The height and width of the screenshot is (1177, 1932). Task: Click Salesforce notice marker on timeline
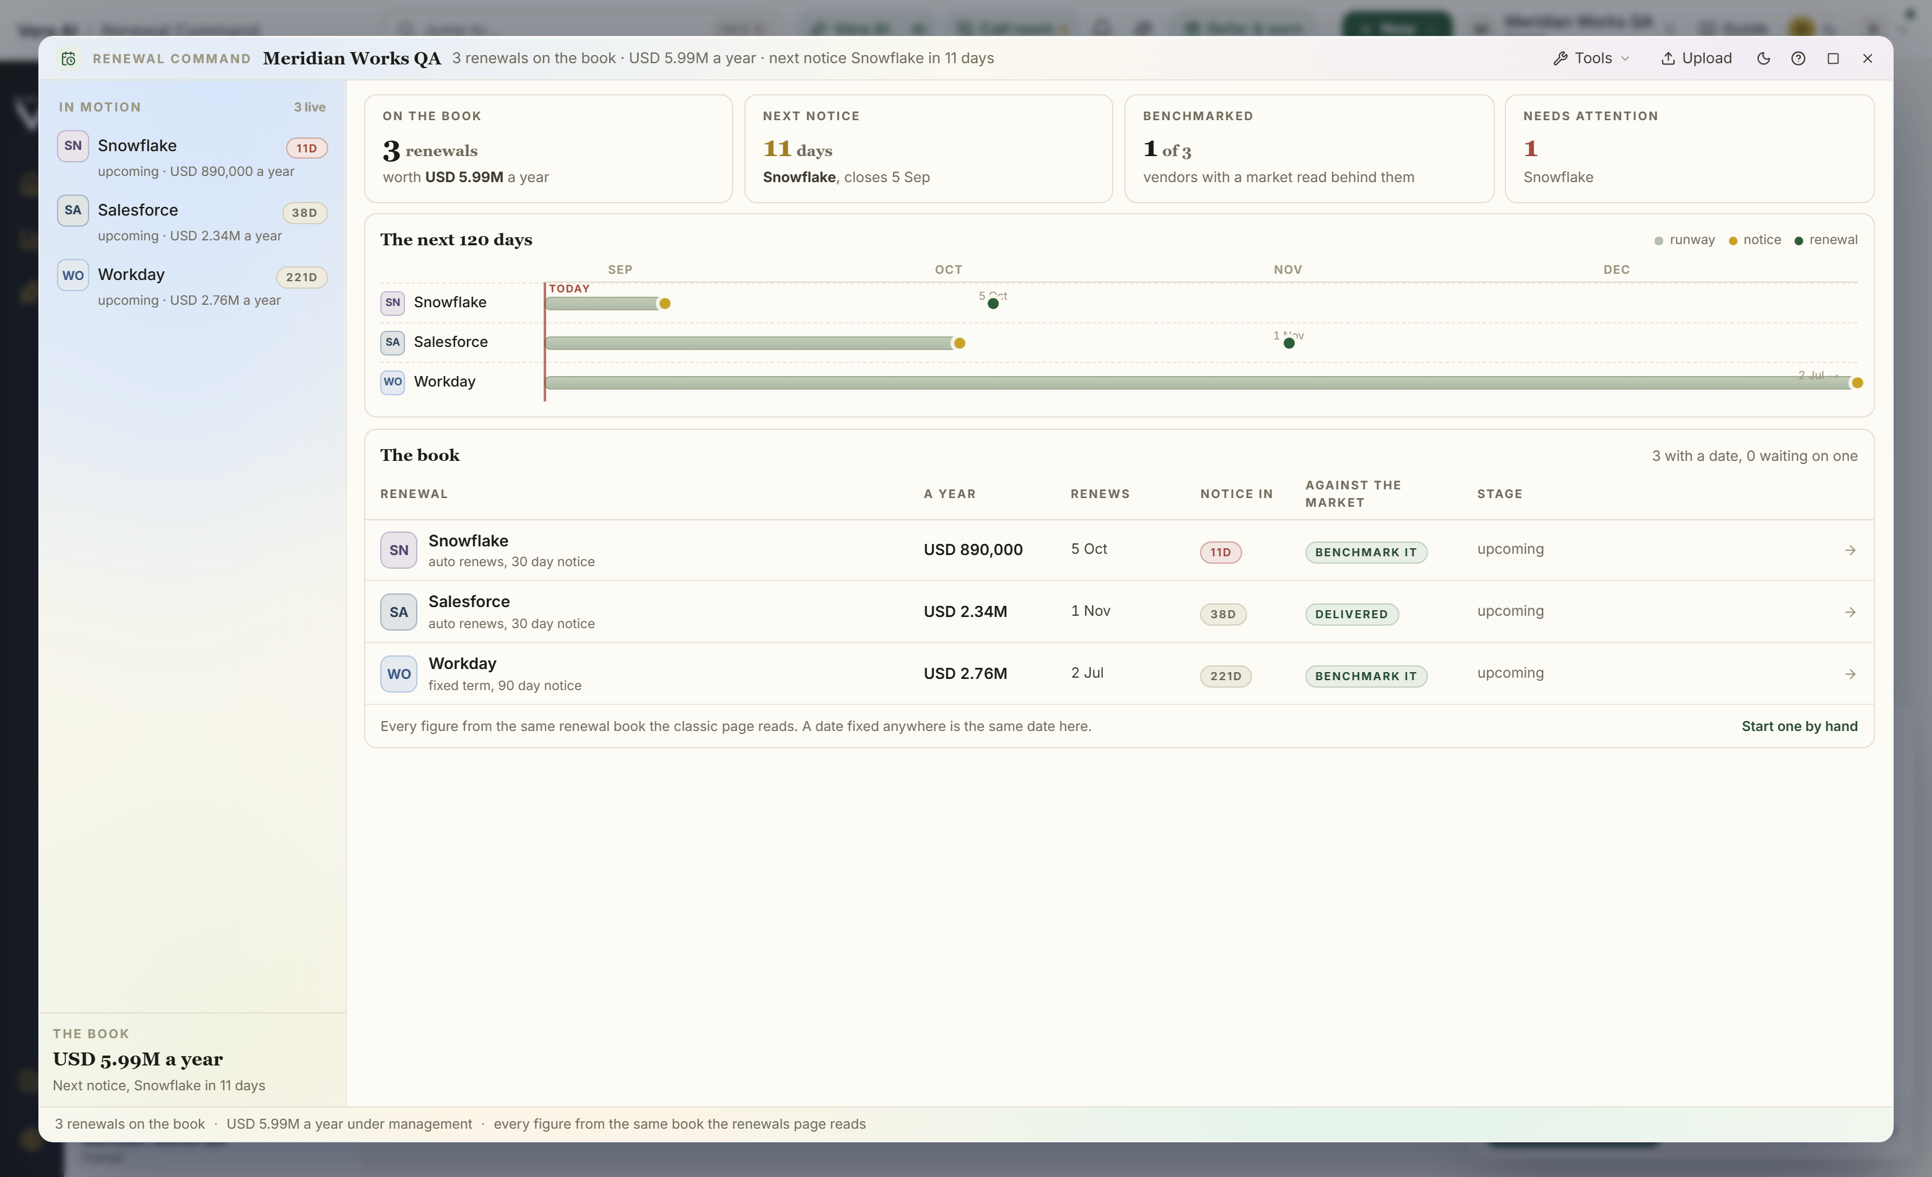click(x=959, y=343)
